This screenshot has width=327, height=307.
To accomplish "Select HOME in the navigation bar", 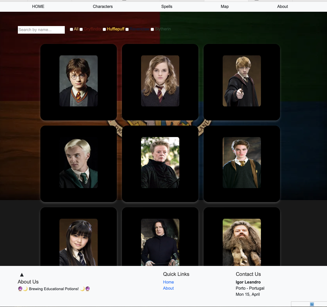I will point(38,6).
